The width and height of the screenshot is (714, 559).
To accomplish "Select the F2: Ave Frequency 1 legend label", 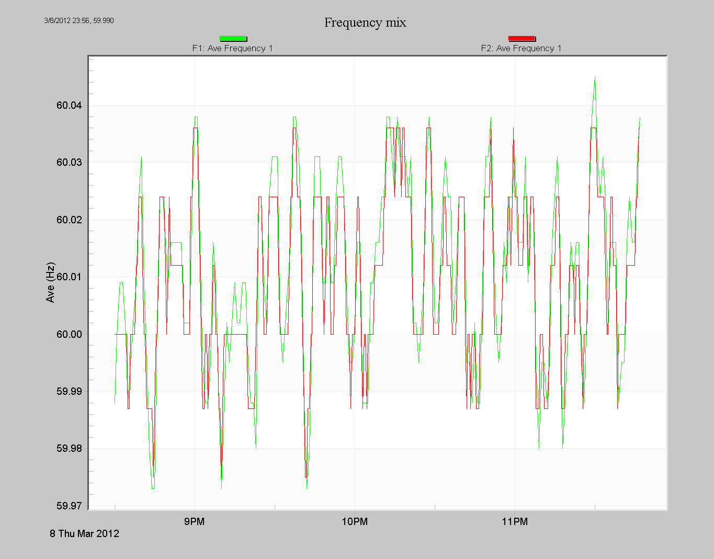I will click(521, 48).
